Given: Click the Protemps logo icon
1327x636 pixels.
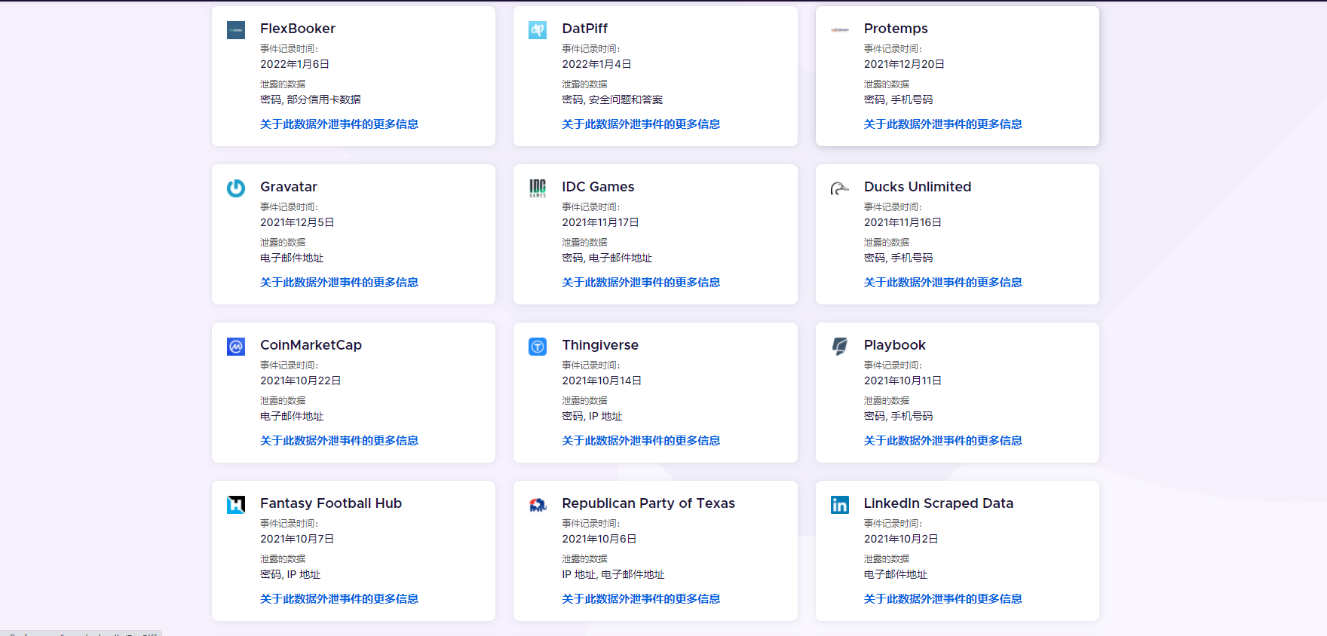Looking at the screenshot, I should (x=840, y=30).
